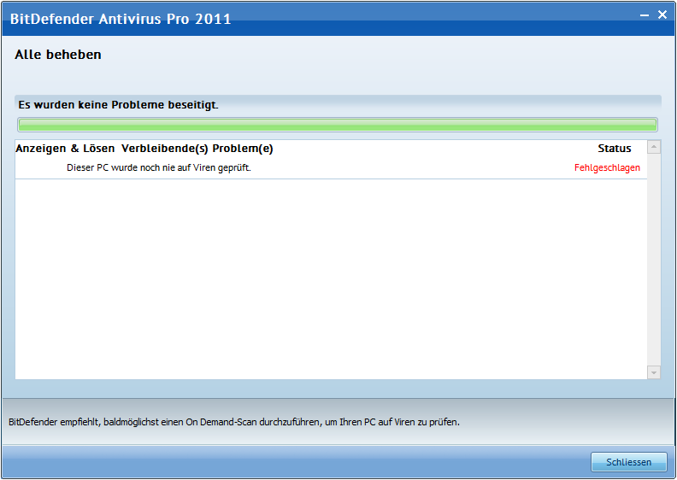The height and width of the screenshot is (480, 677).
Task: Click the scrollbar up arrow
Action: [654, 147]
